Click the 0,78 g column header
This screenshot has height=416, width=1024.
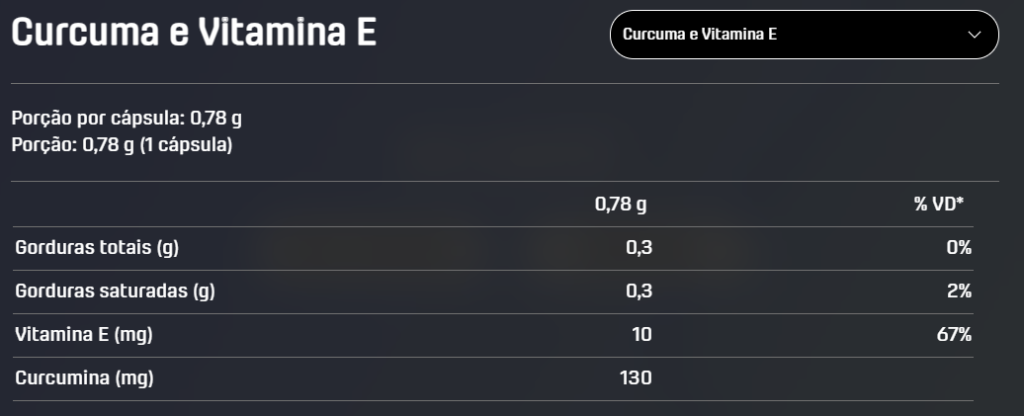point(621,205)
